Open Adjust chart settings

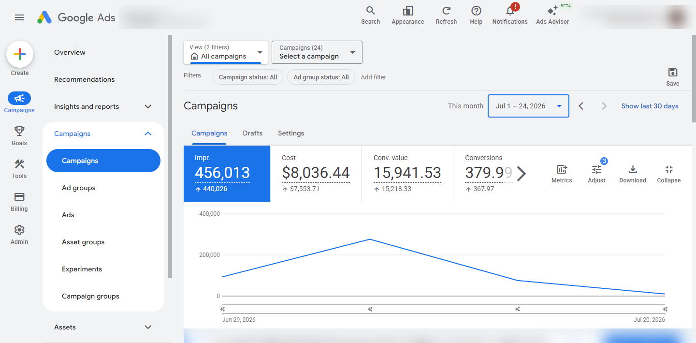click(x=596, y=174)
